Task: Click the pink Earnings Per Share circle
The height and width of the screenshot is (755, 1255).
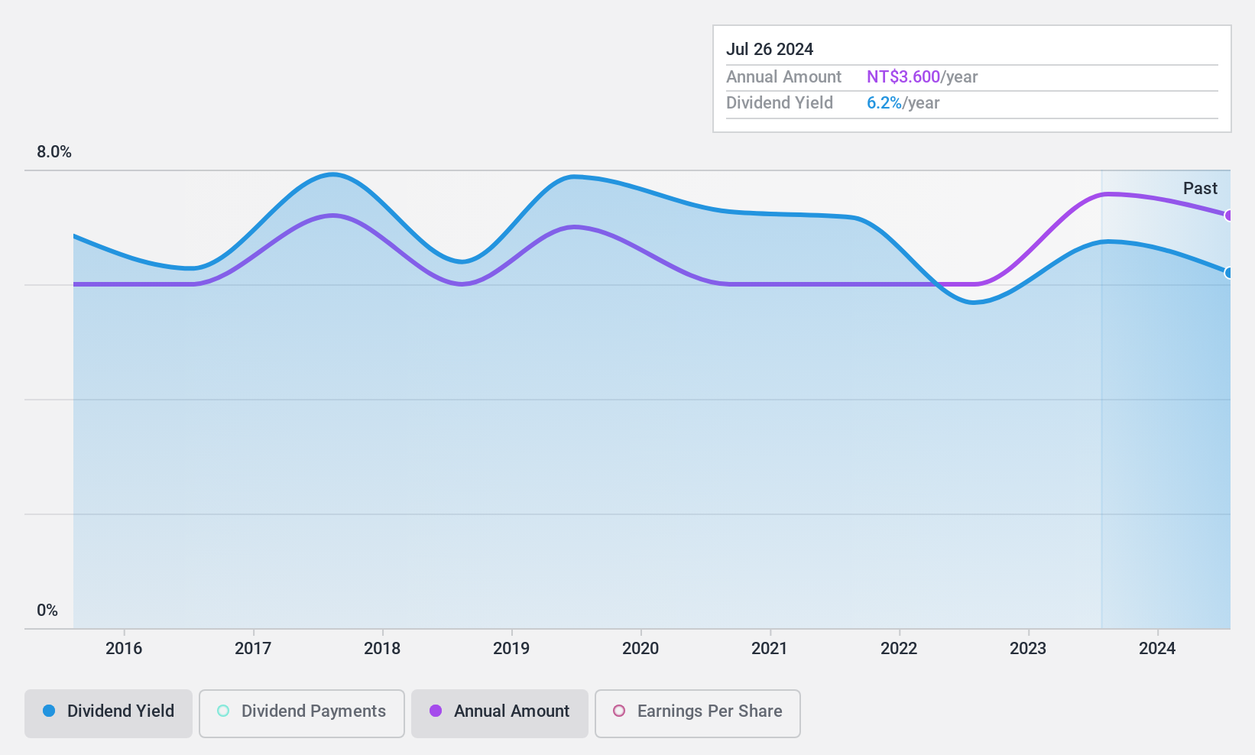Action: 619,711
